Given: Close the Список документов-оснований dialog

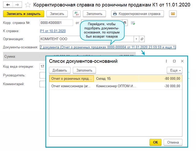Looking at the screenshot, I should tap(182, 61).
